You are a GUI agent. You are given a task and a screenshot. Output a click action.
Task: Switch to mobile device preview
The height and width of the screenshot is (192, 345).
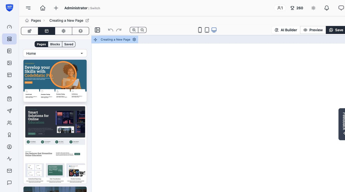click(200, 30)
